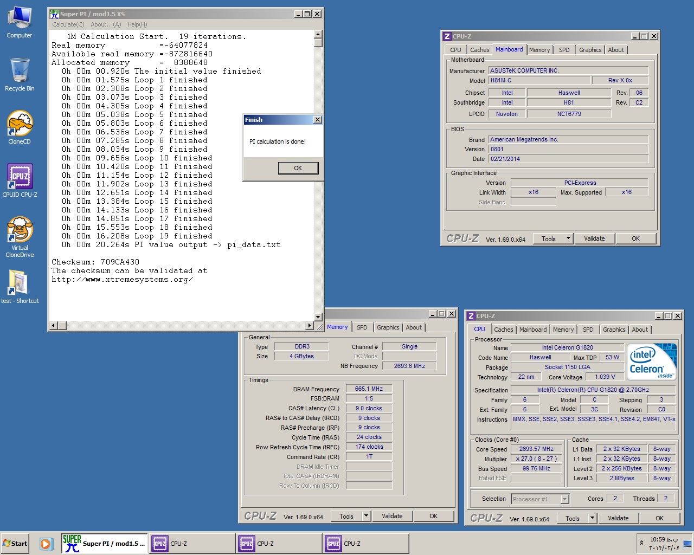Select the third CPU-Z taskbar button

(x=365, y=544)
